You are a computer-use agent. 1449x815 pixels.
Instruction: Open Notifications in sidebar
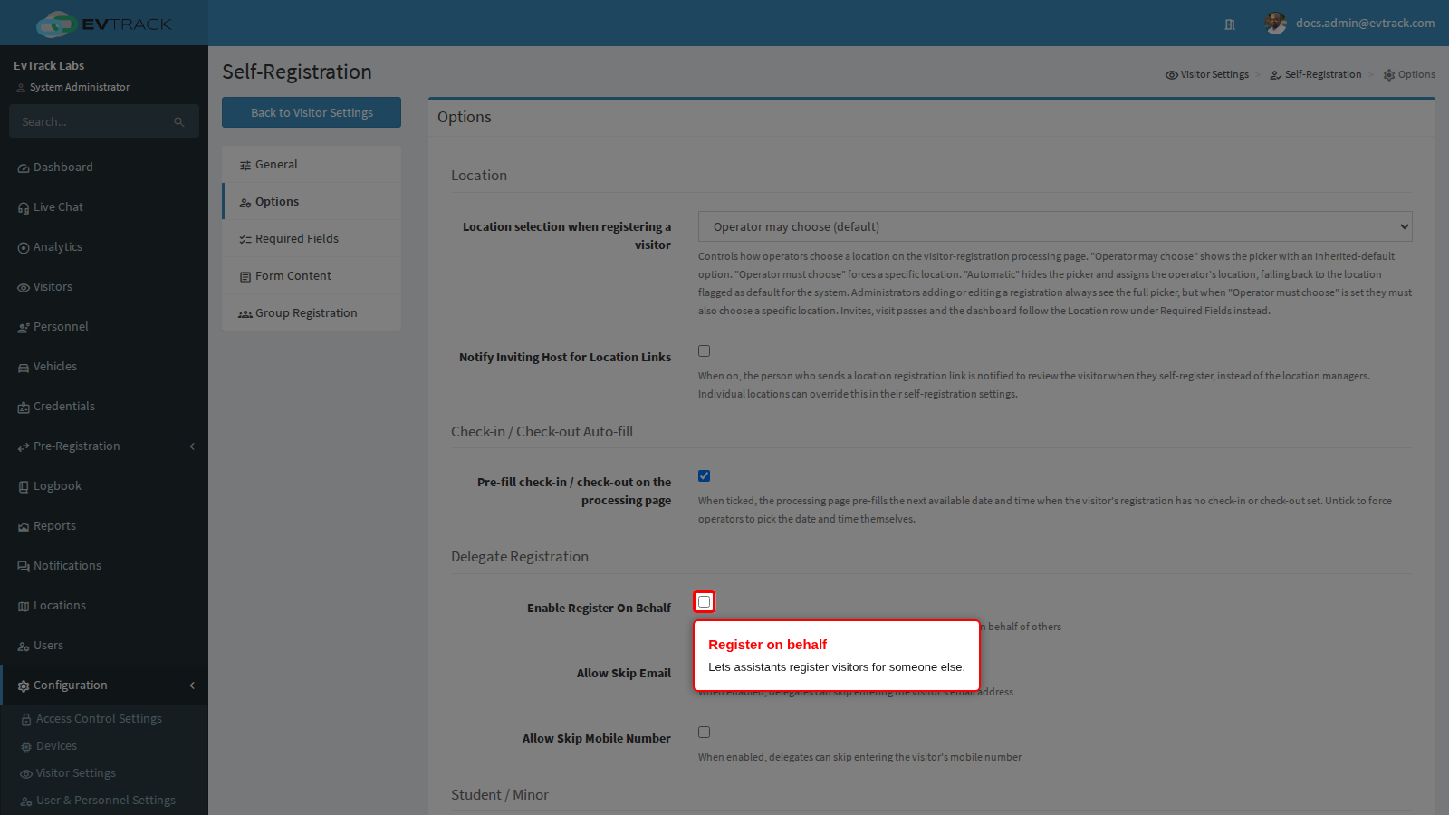pyautogui.click(x=104, y=566)
